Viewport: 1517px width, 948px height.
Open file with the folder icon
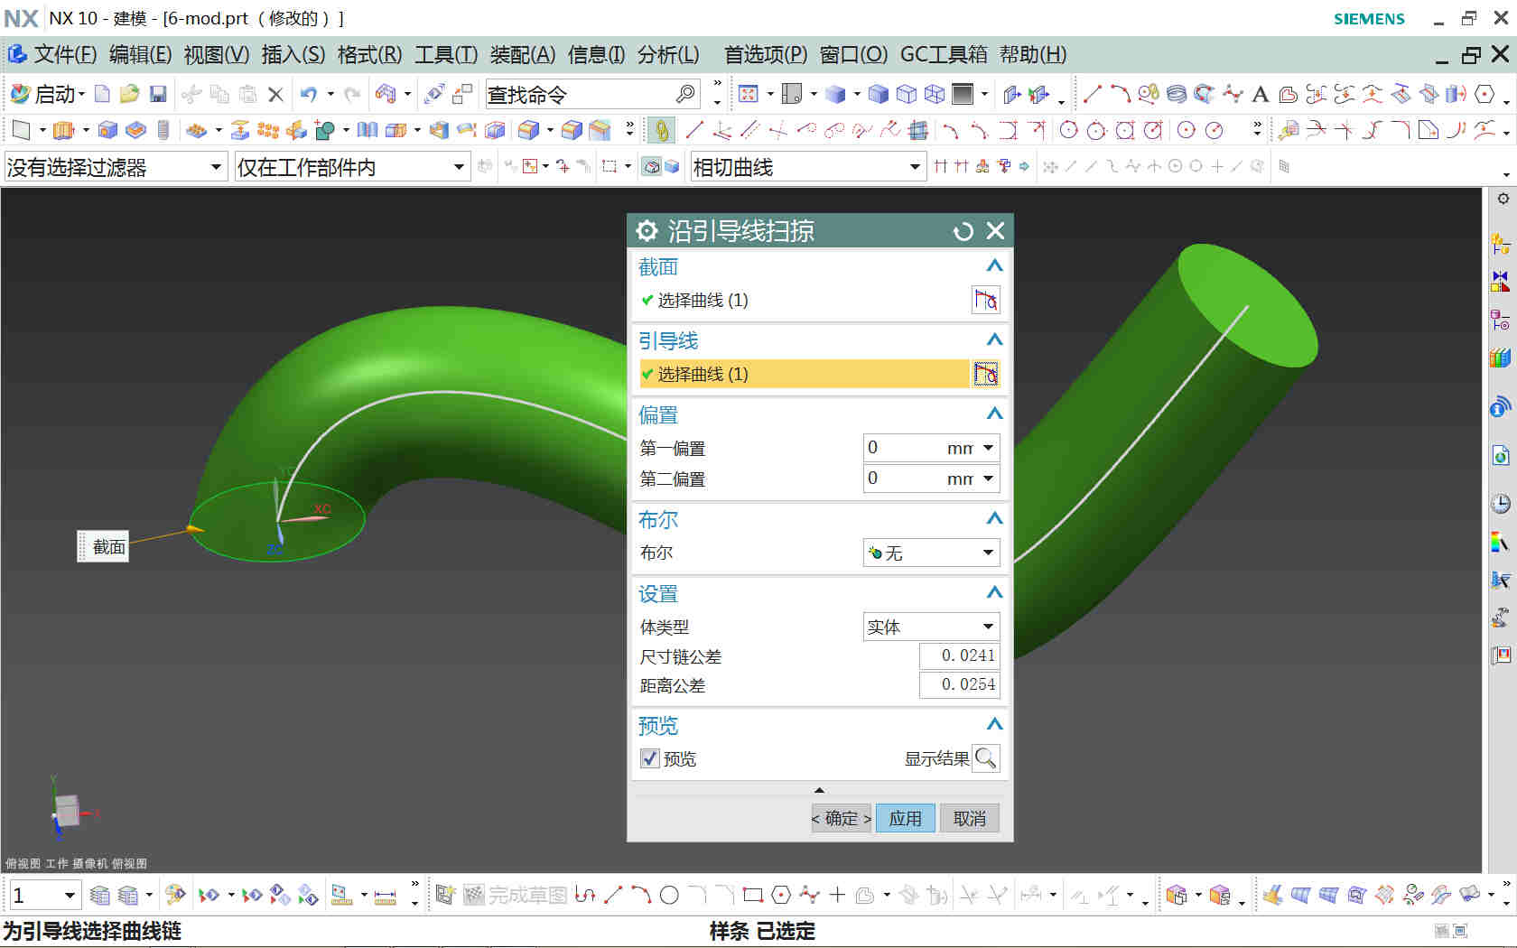[130, 94]
